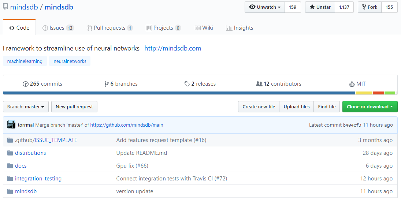401x198 pixels.
Task: Click the tag icon beside 2 releases
Action: click(187, 84)
